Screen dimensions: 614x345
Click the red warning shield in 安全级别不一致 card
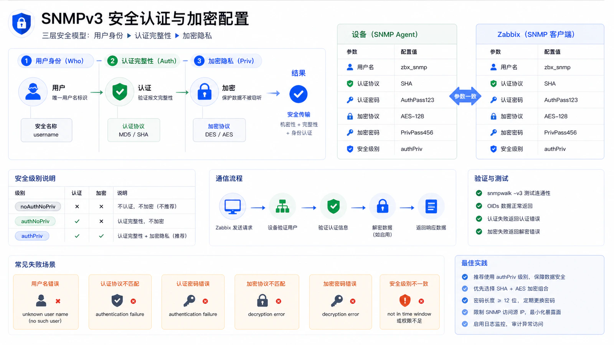(x=405, y=301)
